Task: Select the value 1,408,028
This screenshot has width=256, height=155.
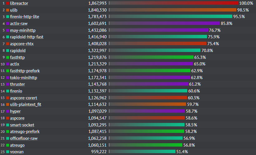Action: click(x=97, y=44)
